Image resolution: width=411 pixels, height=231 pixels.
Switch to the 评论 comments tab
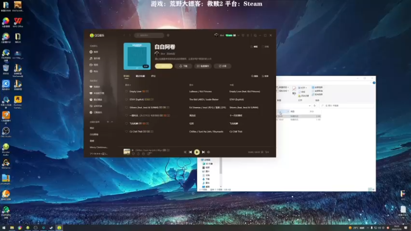[x=153, y=76]
